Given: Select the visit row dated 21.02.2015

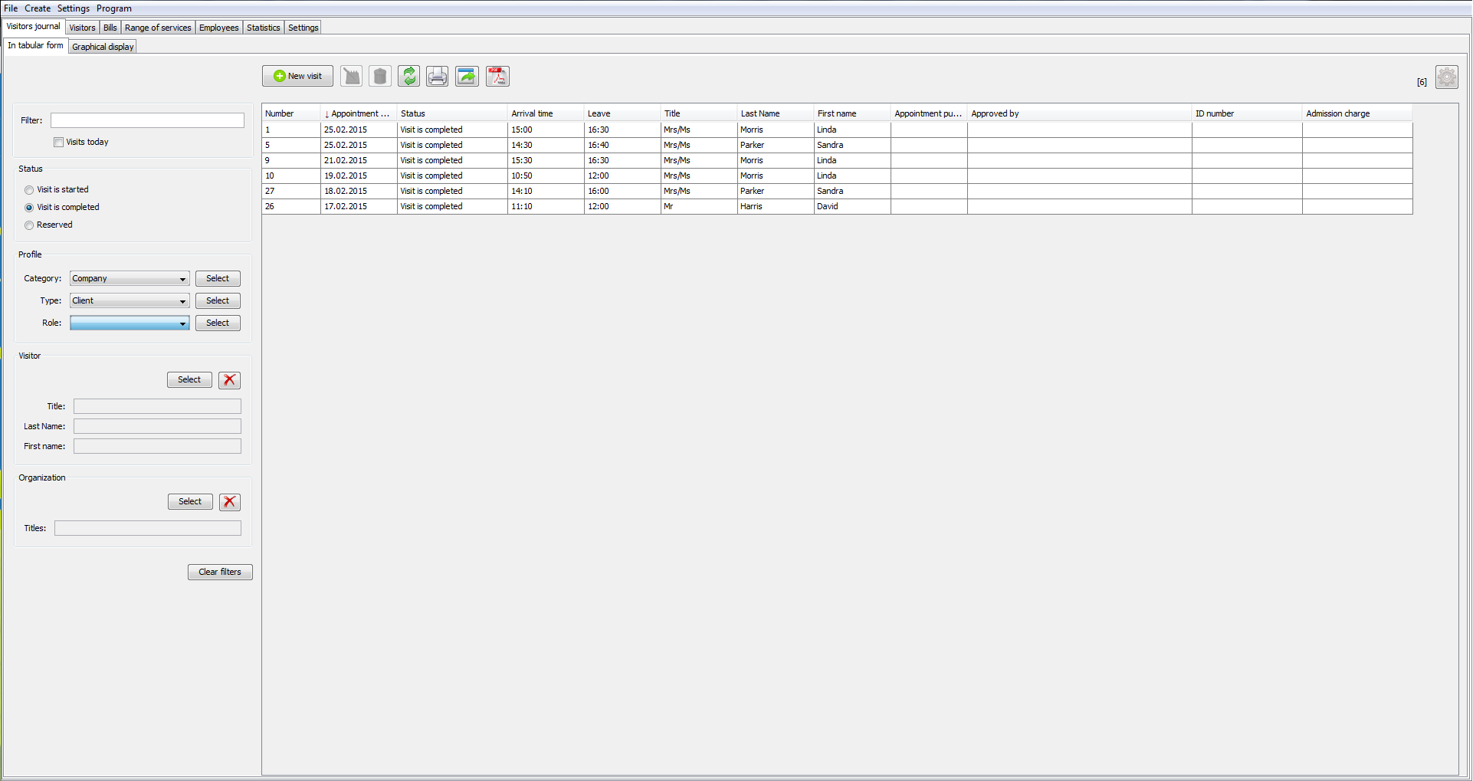Looking at the screenshot, I should pos(837,161).
